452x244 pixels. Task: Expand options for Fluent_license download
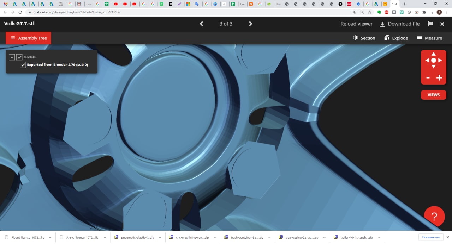50,237
